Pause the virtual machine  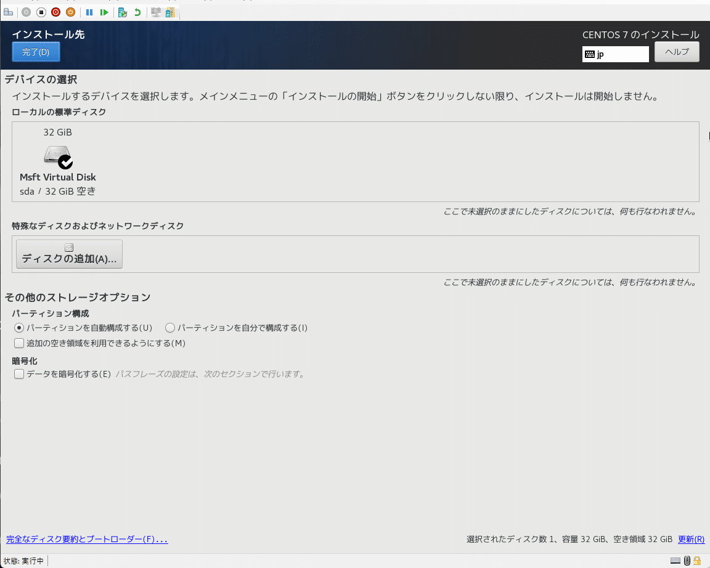tap(89, 12)
